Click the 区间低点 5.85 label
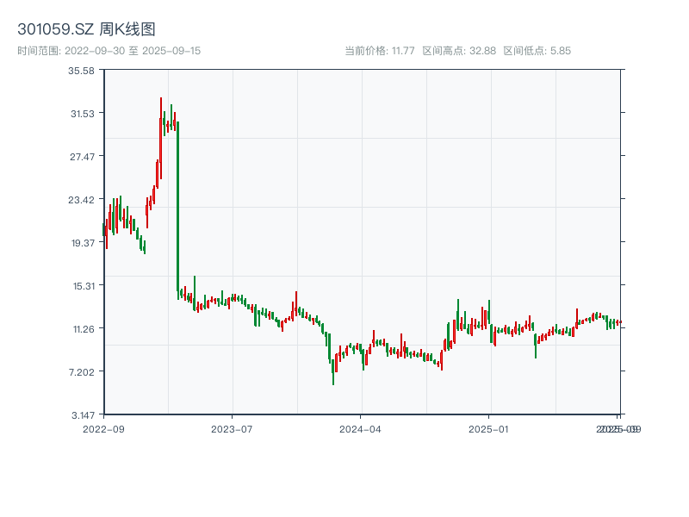 537,51
